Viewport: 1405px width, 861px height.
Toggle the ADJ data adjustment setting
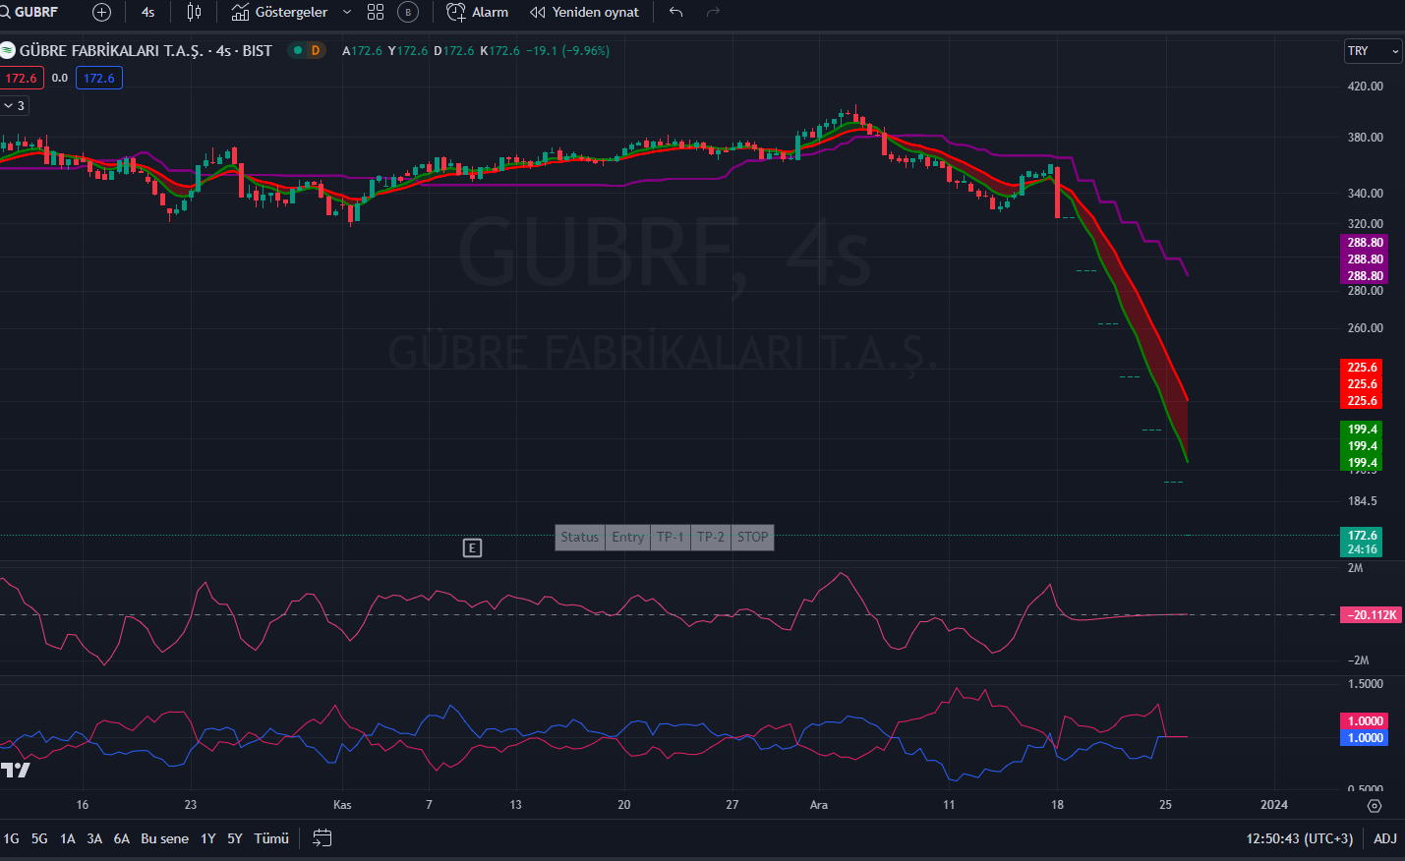click(1383, 839)
